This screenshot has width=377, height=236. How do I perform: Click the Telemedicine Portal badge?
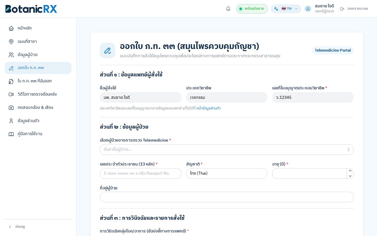[333, 50]
